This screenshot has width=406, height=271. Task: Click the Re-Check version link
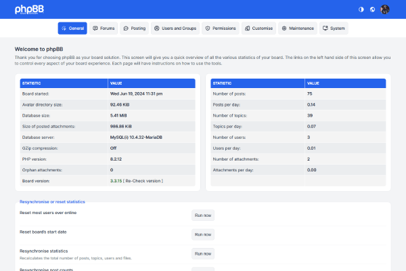143,181
